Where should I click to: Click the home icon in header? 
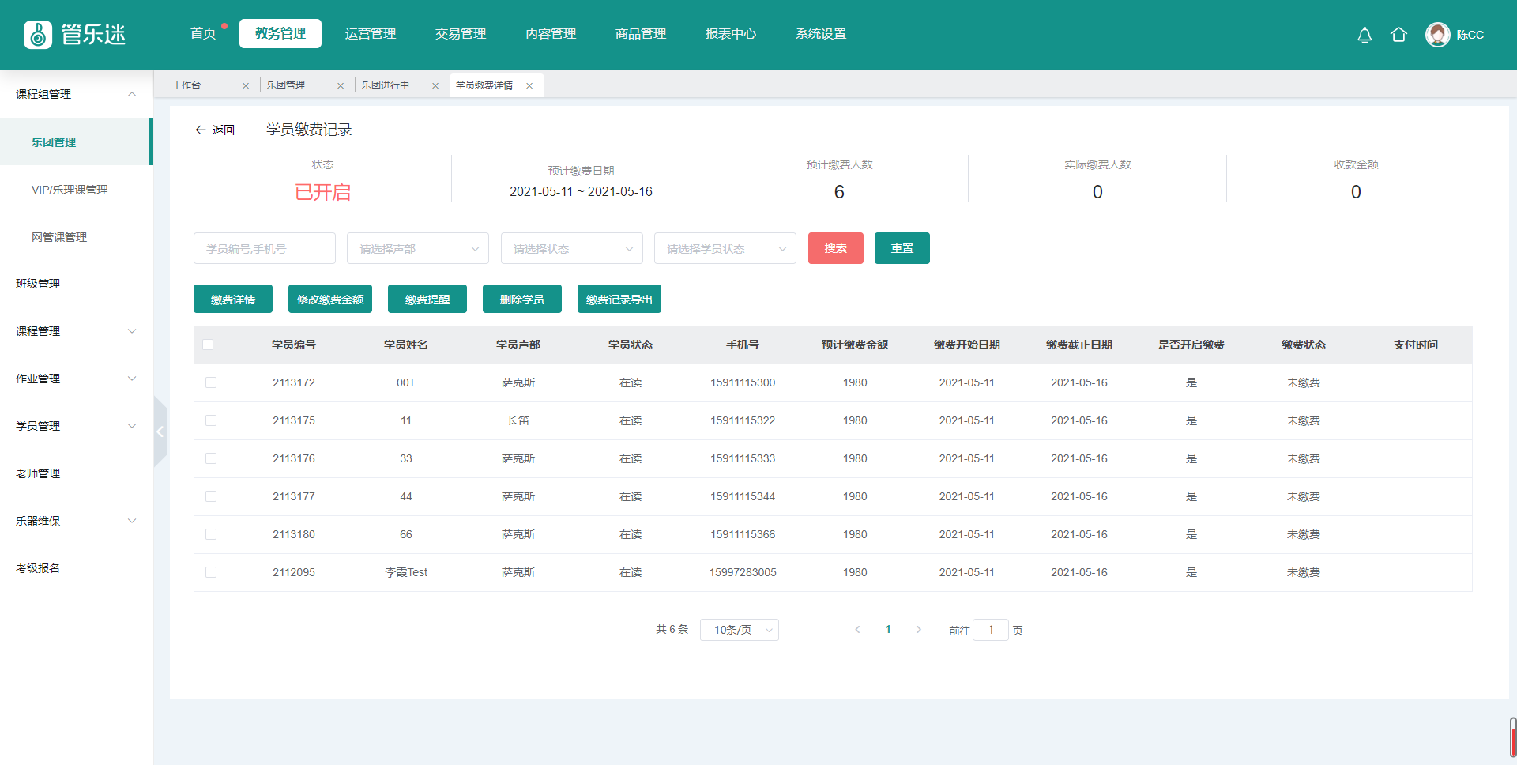[1398, 35]
